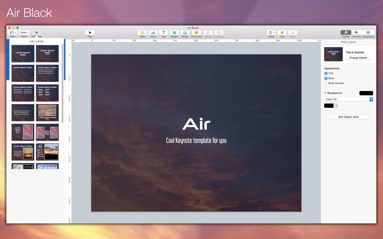Choose the two-photo vertical layout thumbnail

tap(47, 132)
